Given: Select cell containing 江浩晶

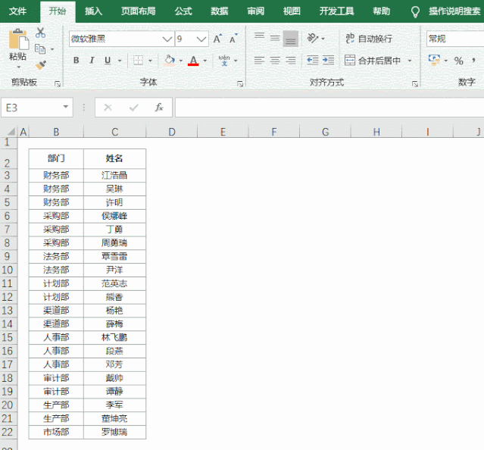Looking at the screenshot, I should click(x=114, y=175).
